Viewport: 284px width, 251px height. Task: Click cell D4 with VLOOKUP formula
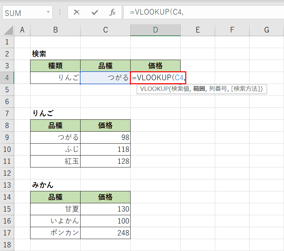click(x=158, y=78)
